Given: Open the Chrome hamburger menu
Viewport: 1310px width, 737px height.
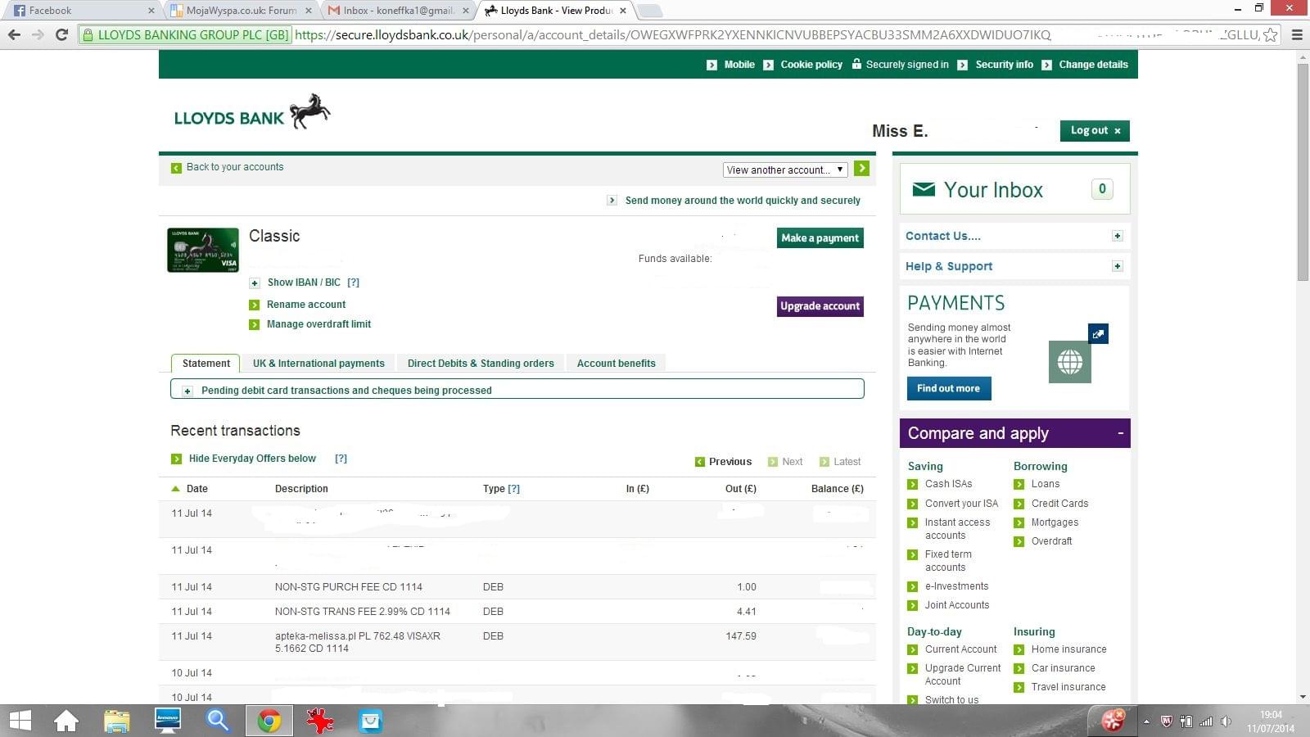Looking at the screenshot, I should coord(1297,34).
